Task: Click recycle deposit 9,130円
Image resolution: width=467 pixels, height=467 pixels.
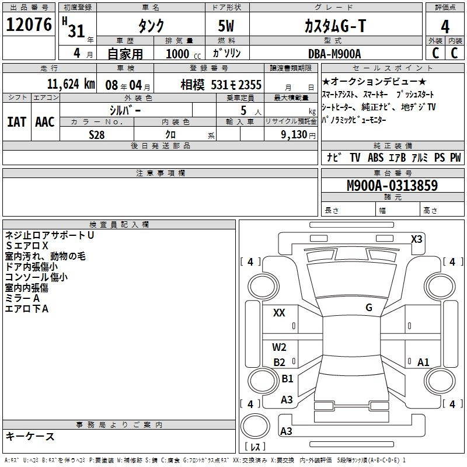Action: click(x=298, y=135)
